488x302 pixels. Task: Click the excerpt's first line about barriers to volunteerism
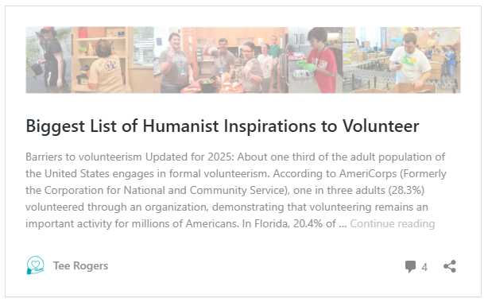point(235,157)
